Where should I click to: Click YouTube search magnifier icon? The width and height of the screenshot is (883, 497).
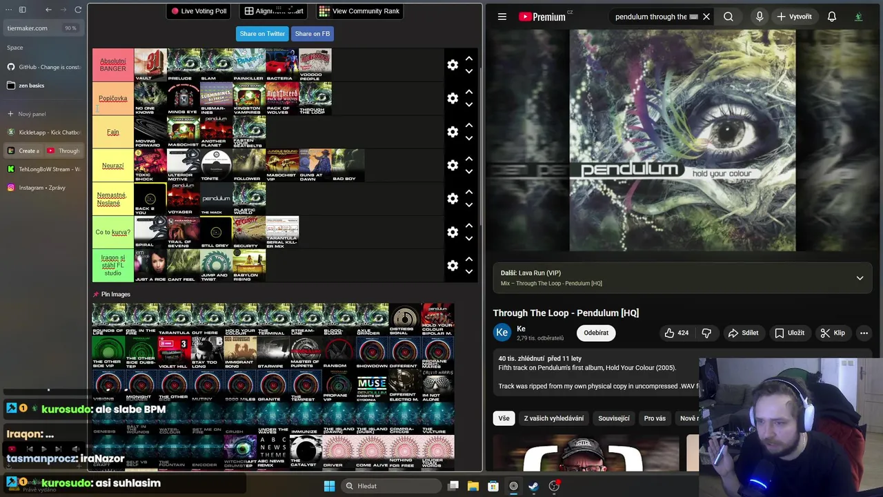pos(728,17)
